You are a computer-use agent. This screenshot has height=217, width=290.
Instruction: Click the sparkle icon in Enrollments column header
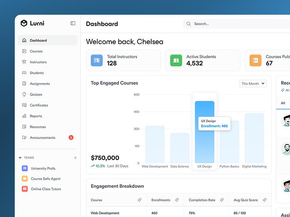(x=177, y=200)
